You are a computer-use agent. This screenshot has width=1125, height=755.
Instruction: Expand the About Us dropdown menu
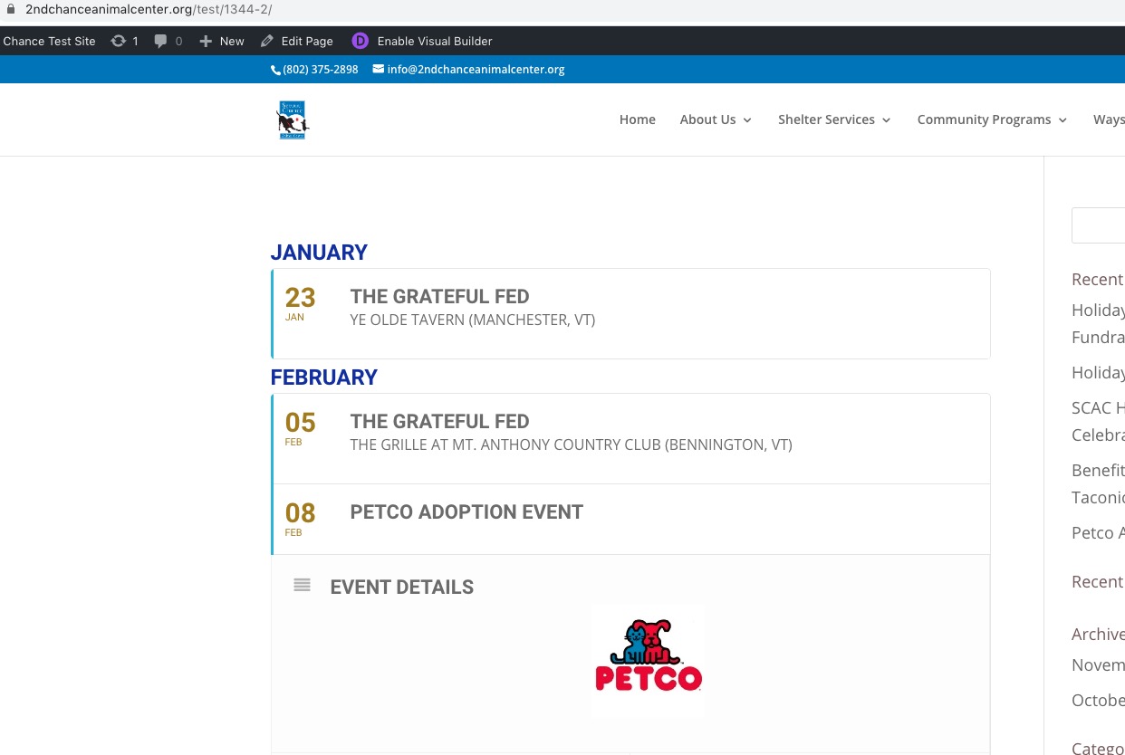716,119
